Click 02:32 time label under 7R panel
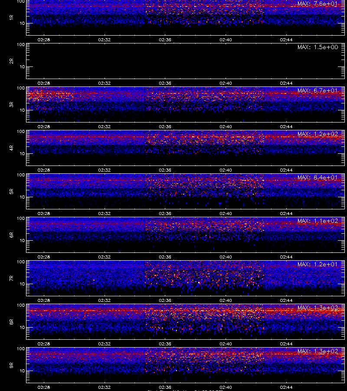This screenshot has height=391, width=347. pos(104,301)
